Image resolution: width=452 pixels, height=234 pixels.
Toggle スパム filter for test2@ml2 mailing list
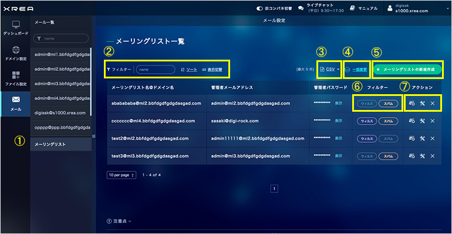pos(387,139)
